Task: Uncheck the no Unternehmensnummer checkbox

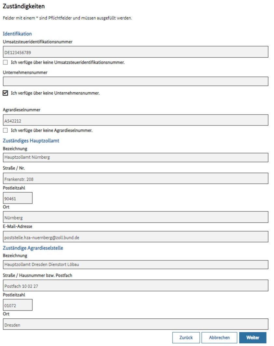Action: (5, 93)
